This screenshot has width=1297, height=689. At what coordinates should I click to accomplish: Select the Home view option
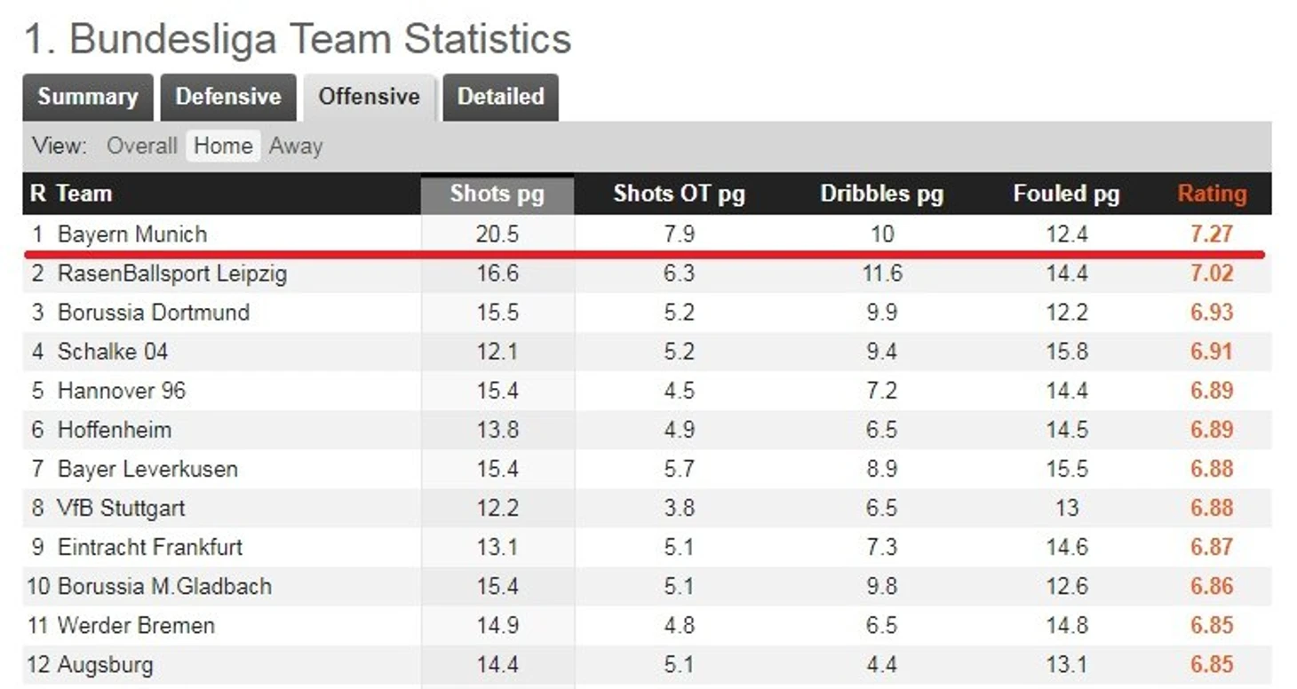pos(223,147)
